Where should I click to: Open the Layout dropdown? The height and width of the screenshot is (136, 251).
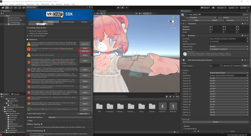(x=244, y=8)
